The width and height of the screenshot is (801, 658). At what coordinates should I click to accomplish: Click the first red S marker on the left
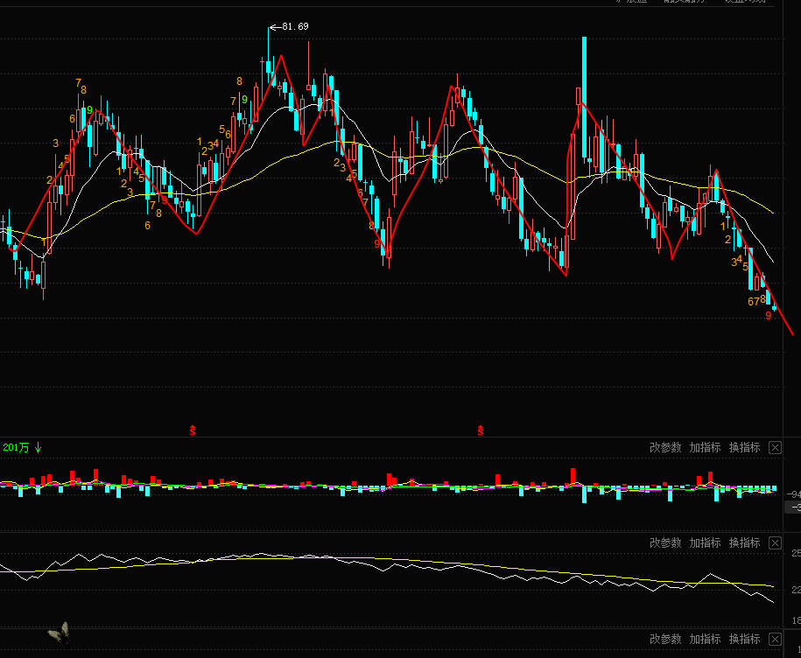(193, 430)
